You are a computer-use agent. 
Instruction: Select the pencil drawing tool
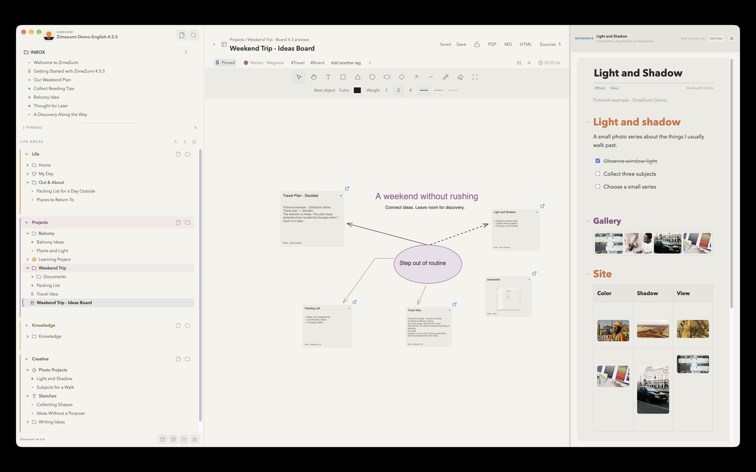[446, 77]
